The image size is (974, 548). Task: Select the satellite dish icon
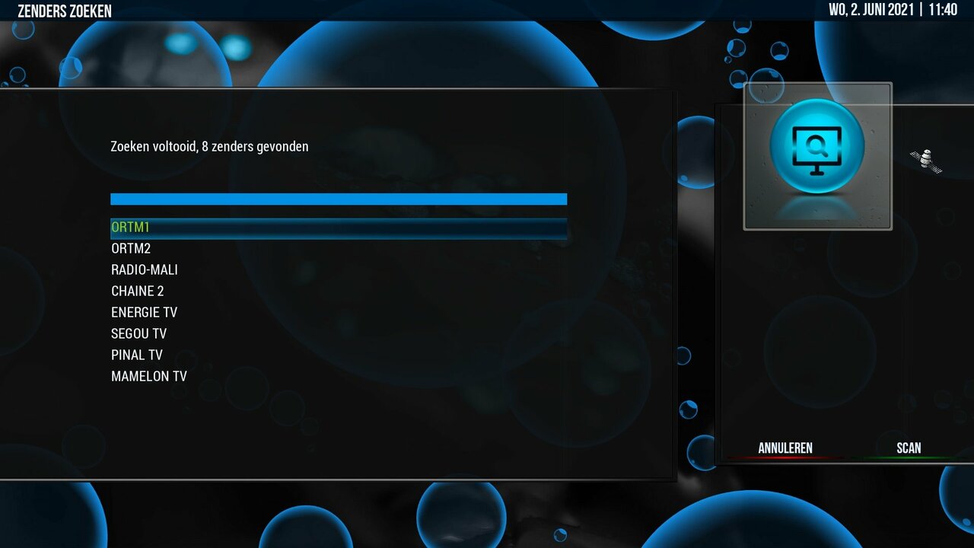click(927, 161)
